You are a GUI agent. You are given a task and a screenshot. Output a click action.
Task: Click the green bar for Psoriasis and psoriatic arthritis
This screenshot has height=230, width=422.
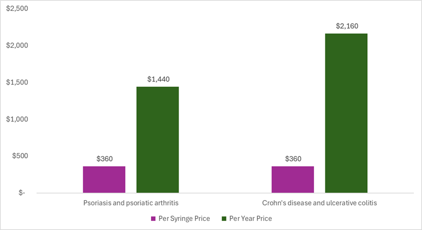(158, 139)
